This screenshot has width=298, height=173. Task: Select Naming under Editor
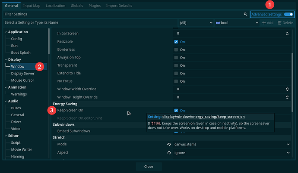tap(17, 157)
